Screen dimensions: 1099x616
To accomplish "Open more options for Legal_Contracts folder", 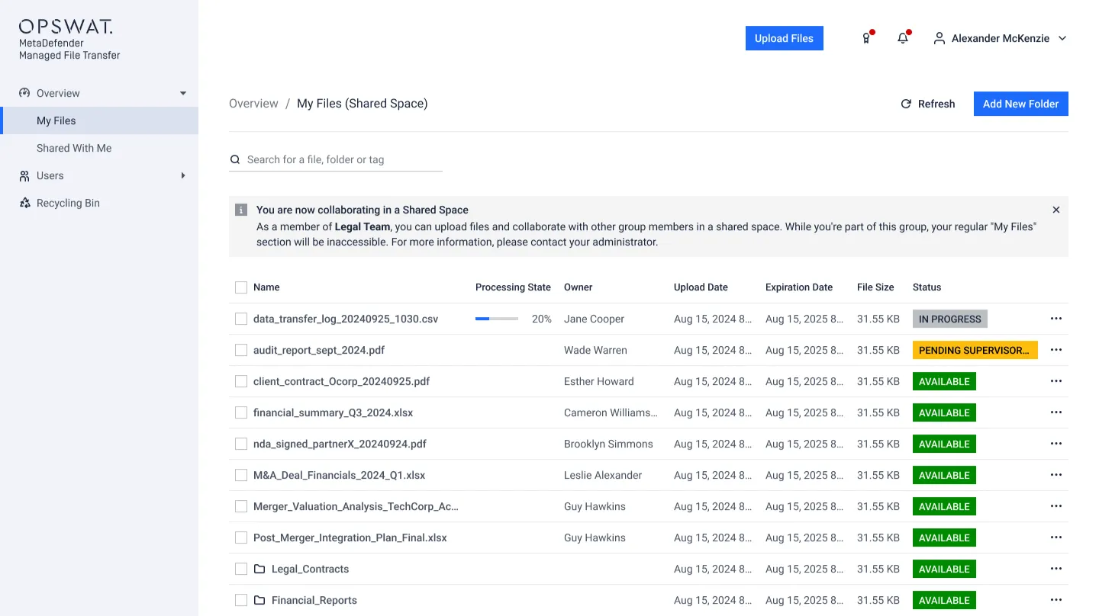I will click(x=1055, y=569).
